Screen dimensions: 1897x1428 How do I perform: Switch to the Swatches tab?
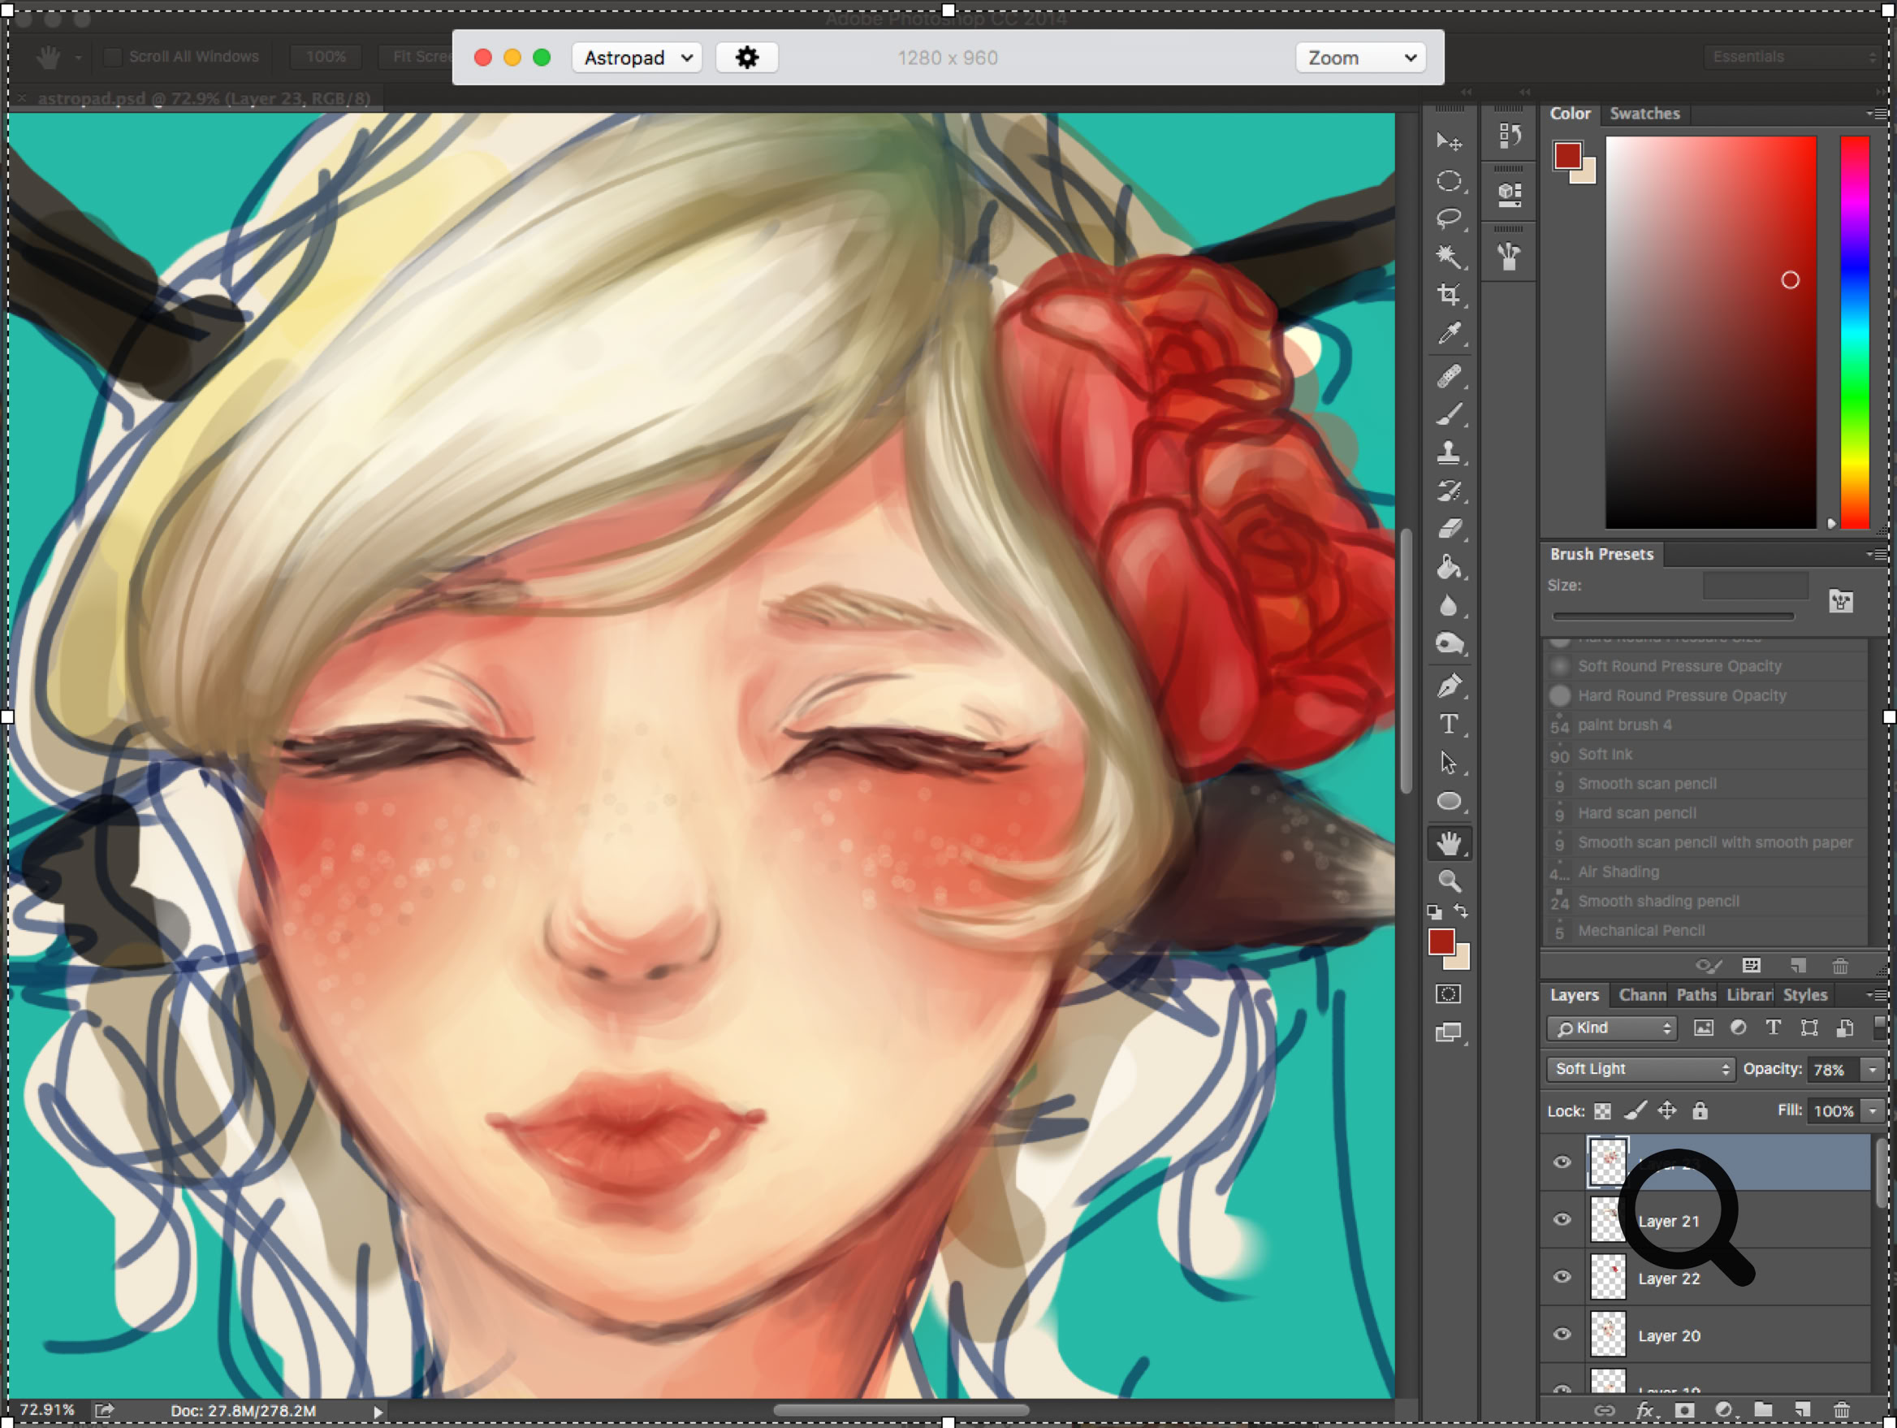(x=1644, y=112)
